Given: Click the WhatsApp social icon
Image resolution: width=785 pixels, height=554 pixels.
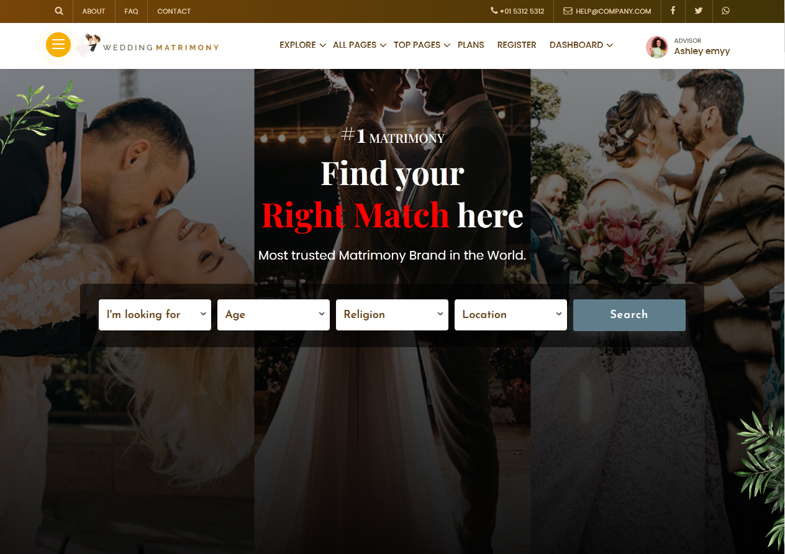Looking at the screenshot, I should coord(725,11).
